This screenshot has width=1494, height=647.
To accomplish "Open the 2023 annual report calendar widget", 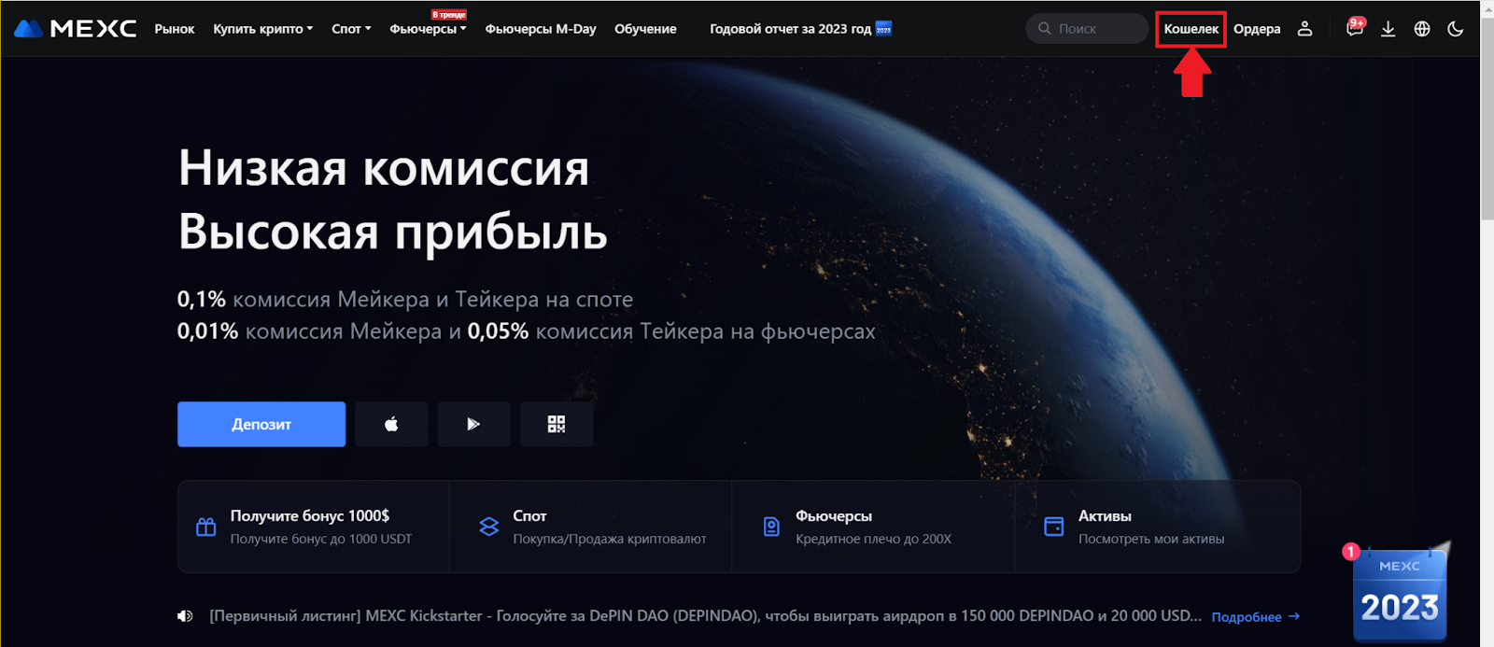I will (1400, 598).
